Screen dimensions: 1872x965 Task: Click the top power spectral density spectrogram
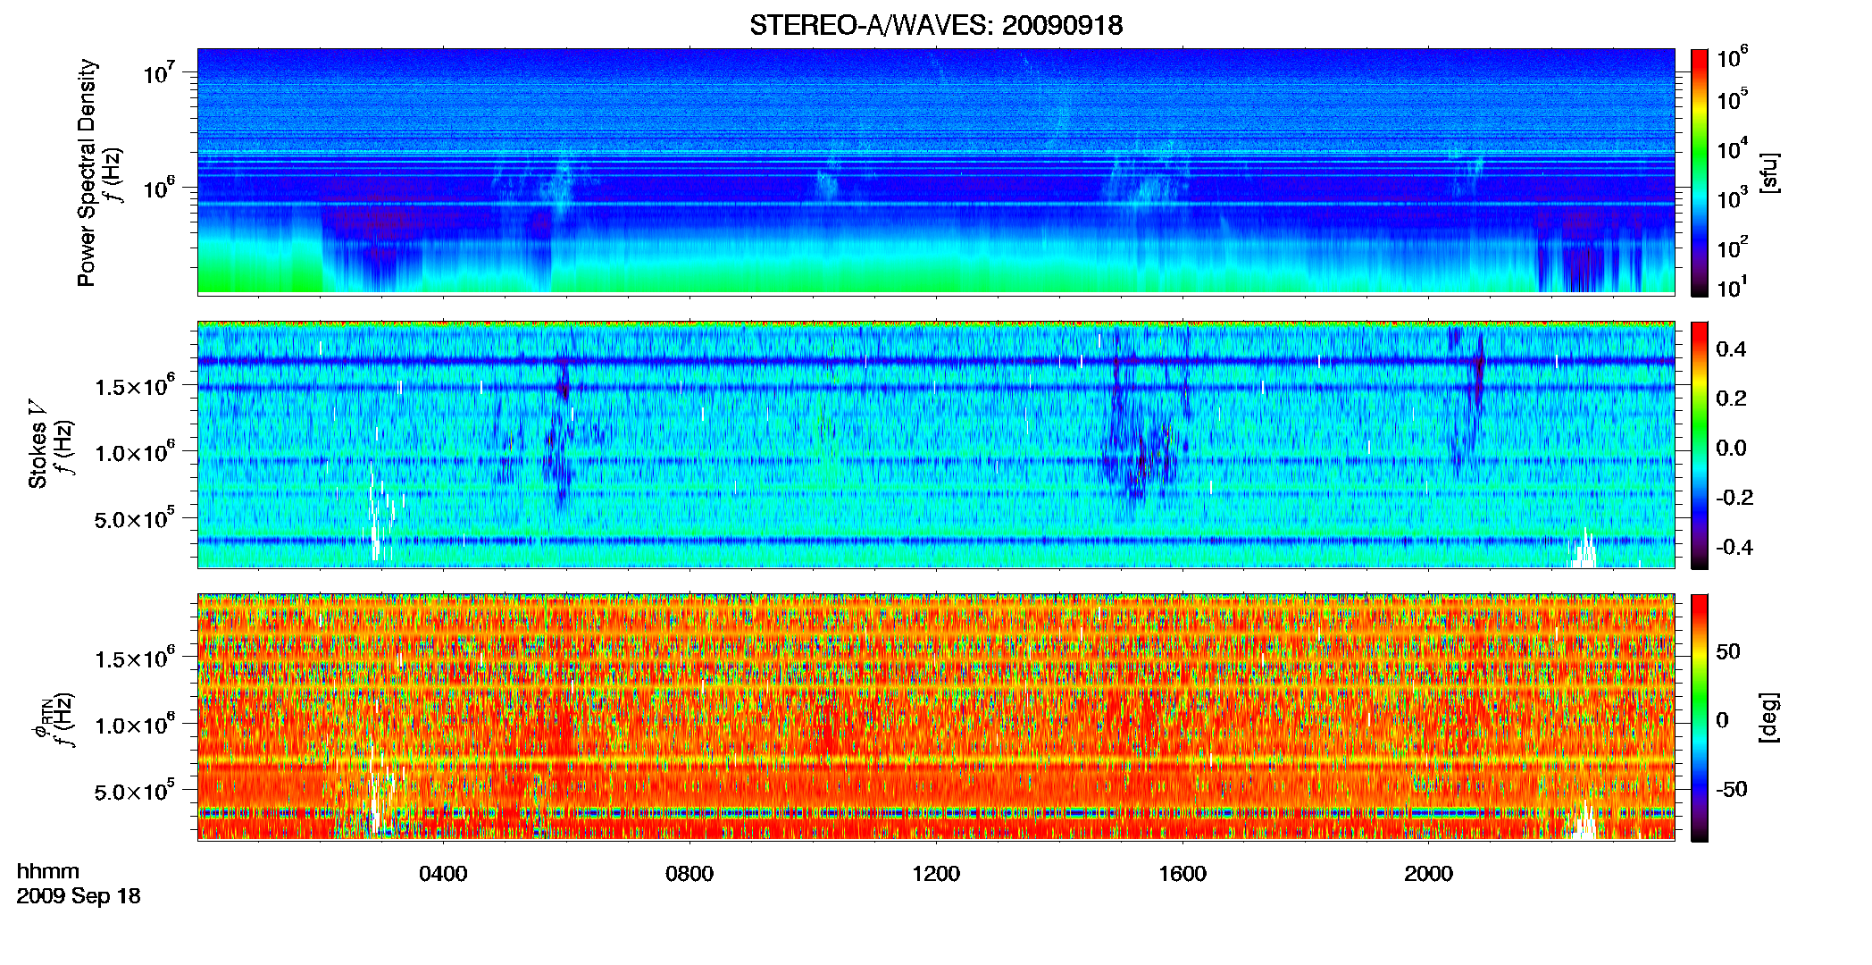(x=936, y=172)
